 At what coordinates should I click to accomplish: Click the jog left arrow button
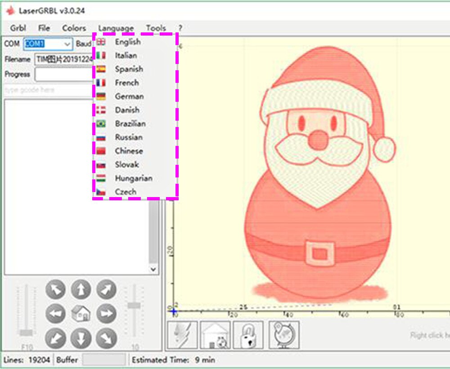55,314
